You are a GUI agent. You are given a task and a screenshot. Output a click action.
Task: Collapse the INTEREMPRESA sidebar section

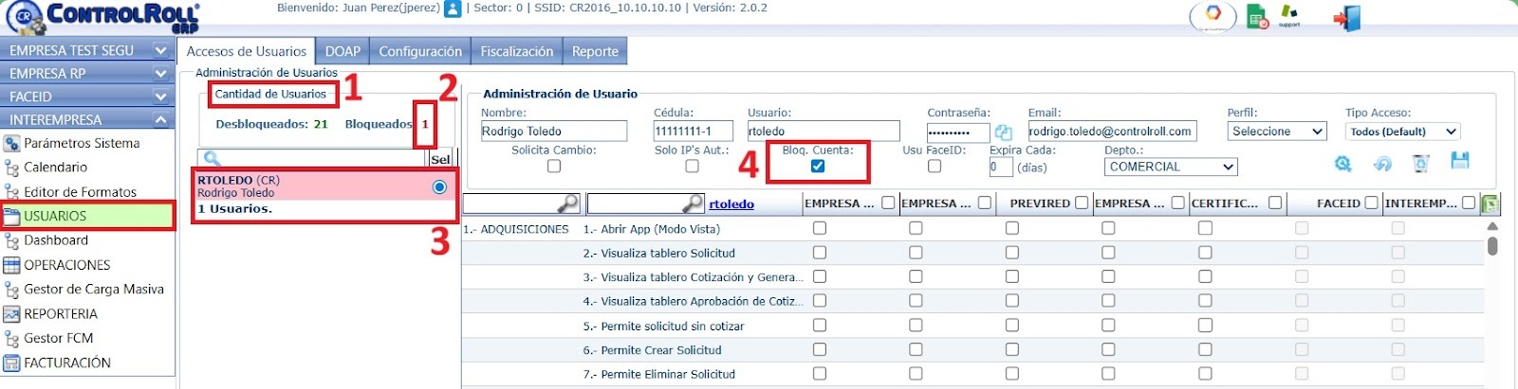(160, 120)
